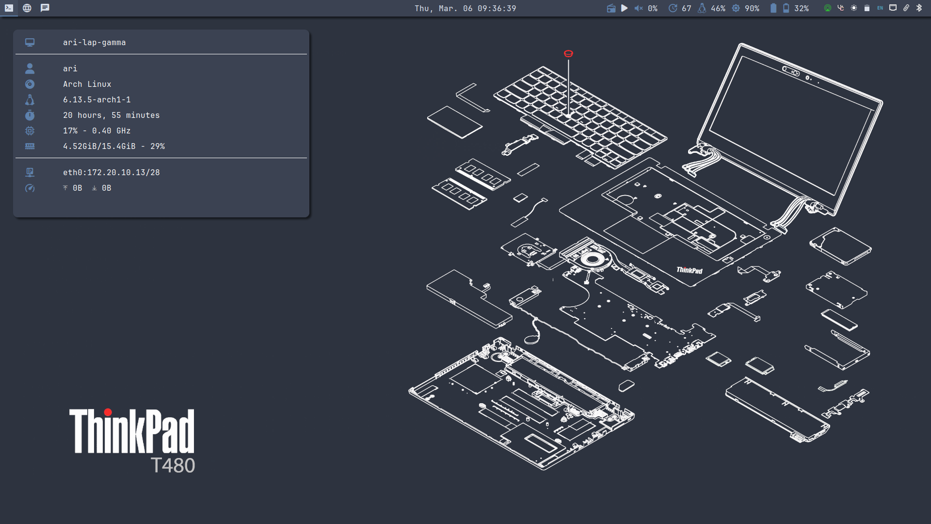
Task: Click the 90% brightness value
Action: tap(752, 8)
